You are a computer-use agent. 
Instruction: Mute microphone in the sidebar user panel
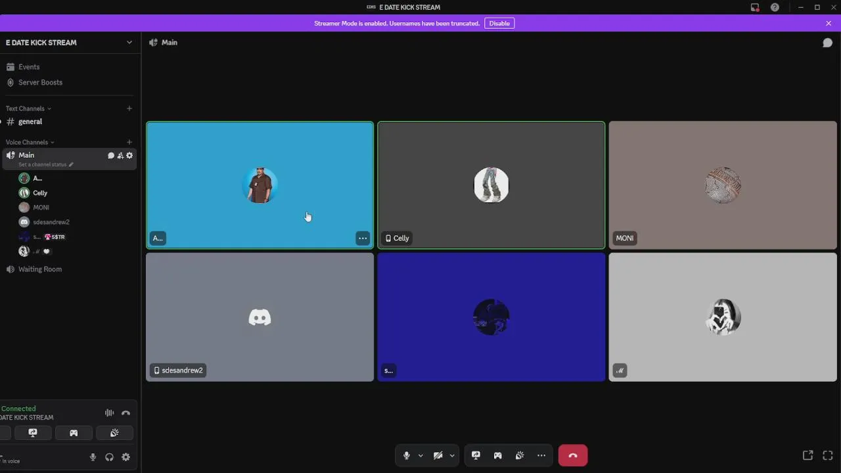93,457
